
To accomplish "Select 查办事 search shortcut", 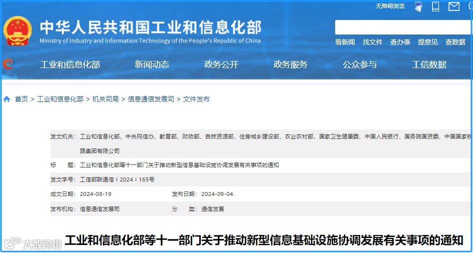I will [x=400, y=42].
